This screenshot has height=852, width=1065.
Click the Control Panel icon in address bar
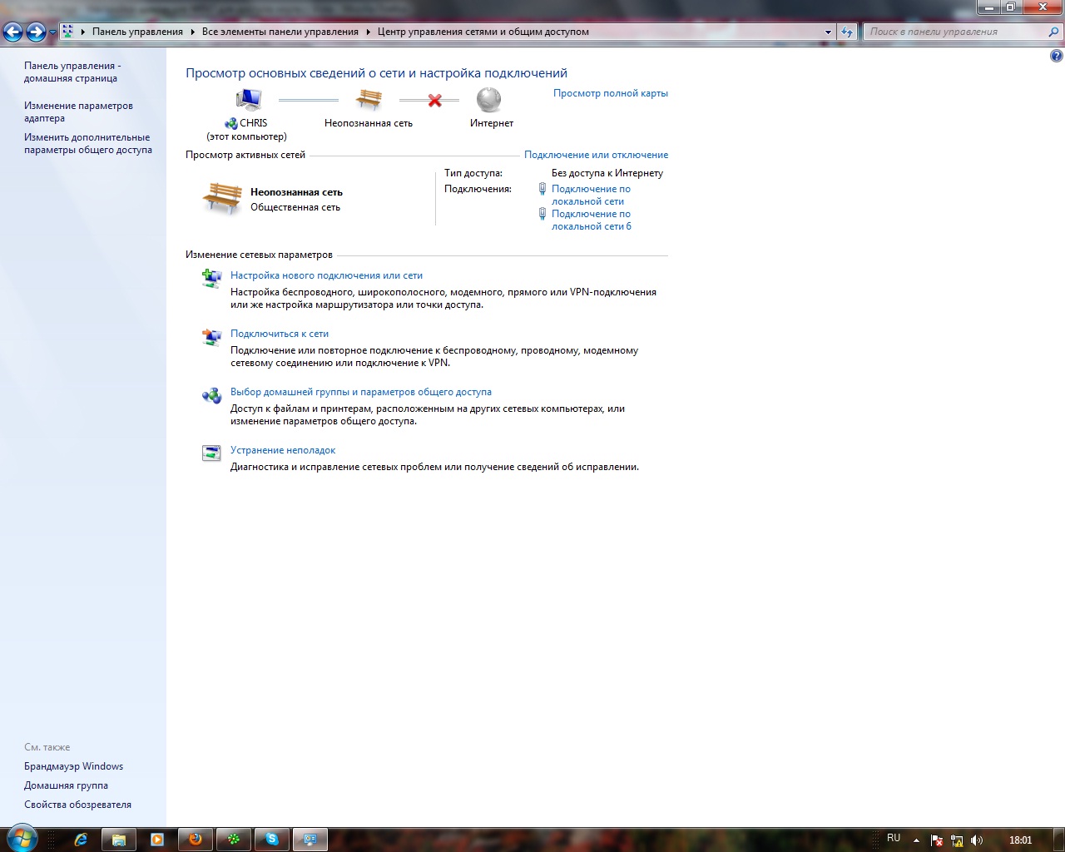(x=68, y=32)
